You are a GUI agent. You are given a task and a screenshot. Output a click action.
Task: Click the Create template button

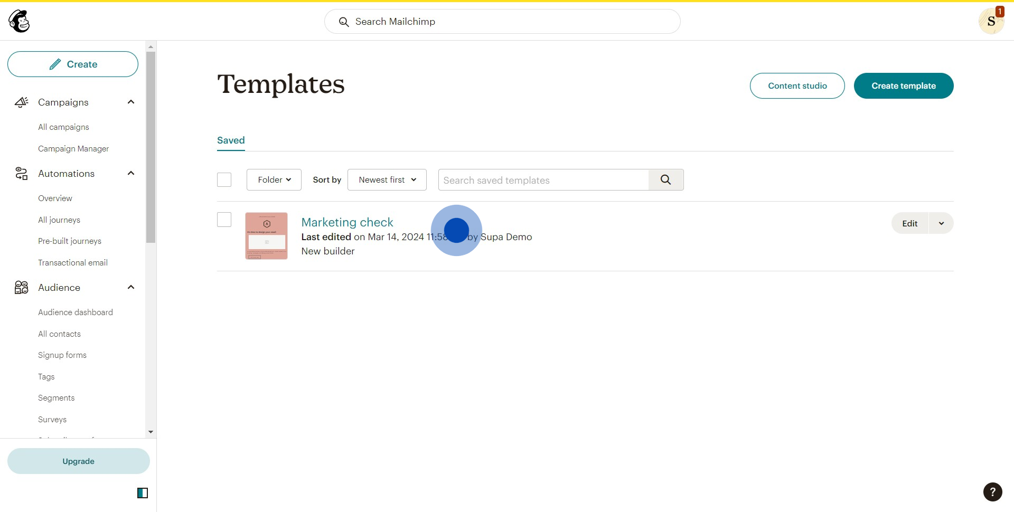(x=903, y=86)
